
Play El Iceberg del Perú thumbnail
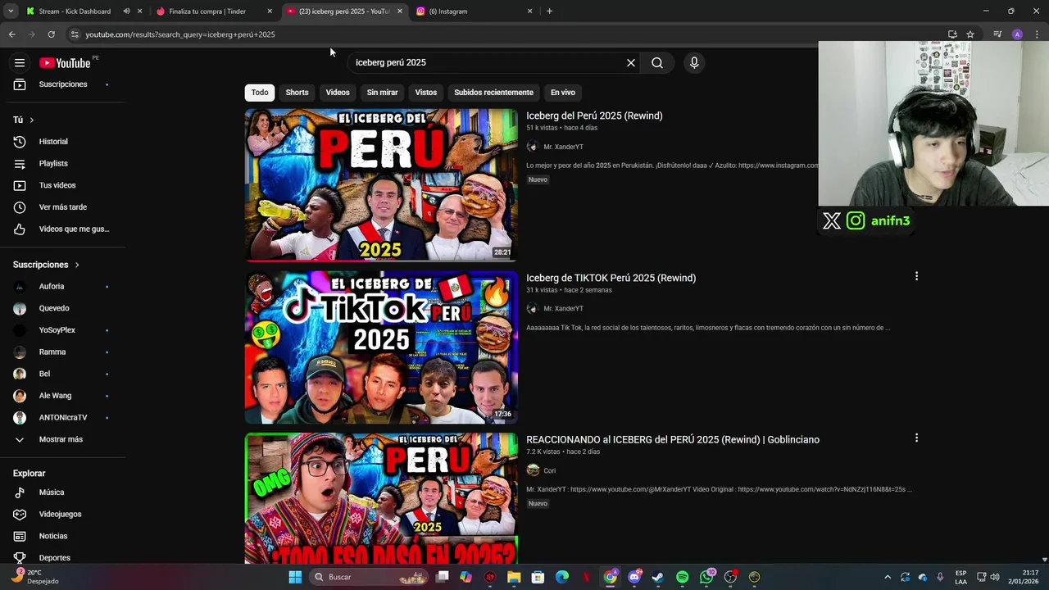click(381, 185)
